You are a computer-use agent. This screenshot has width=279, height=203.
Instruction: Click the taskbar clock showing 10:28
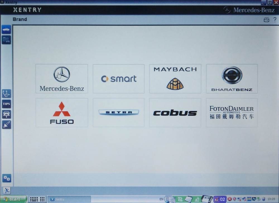[x=271, y=199]
